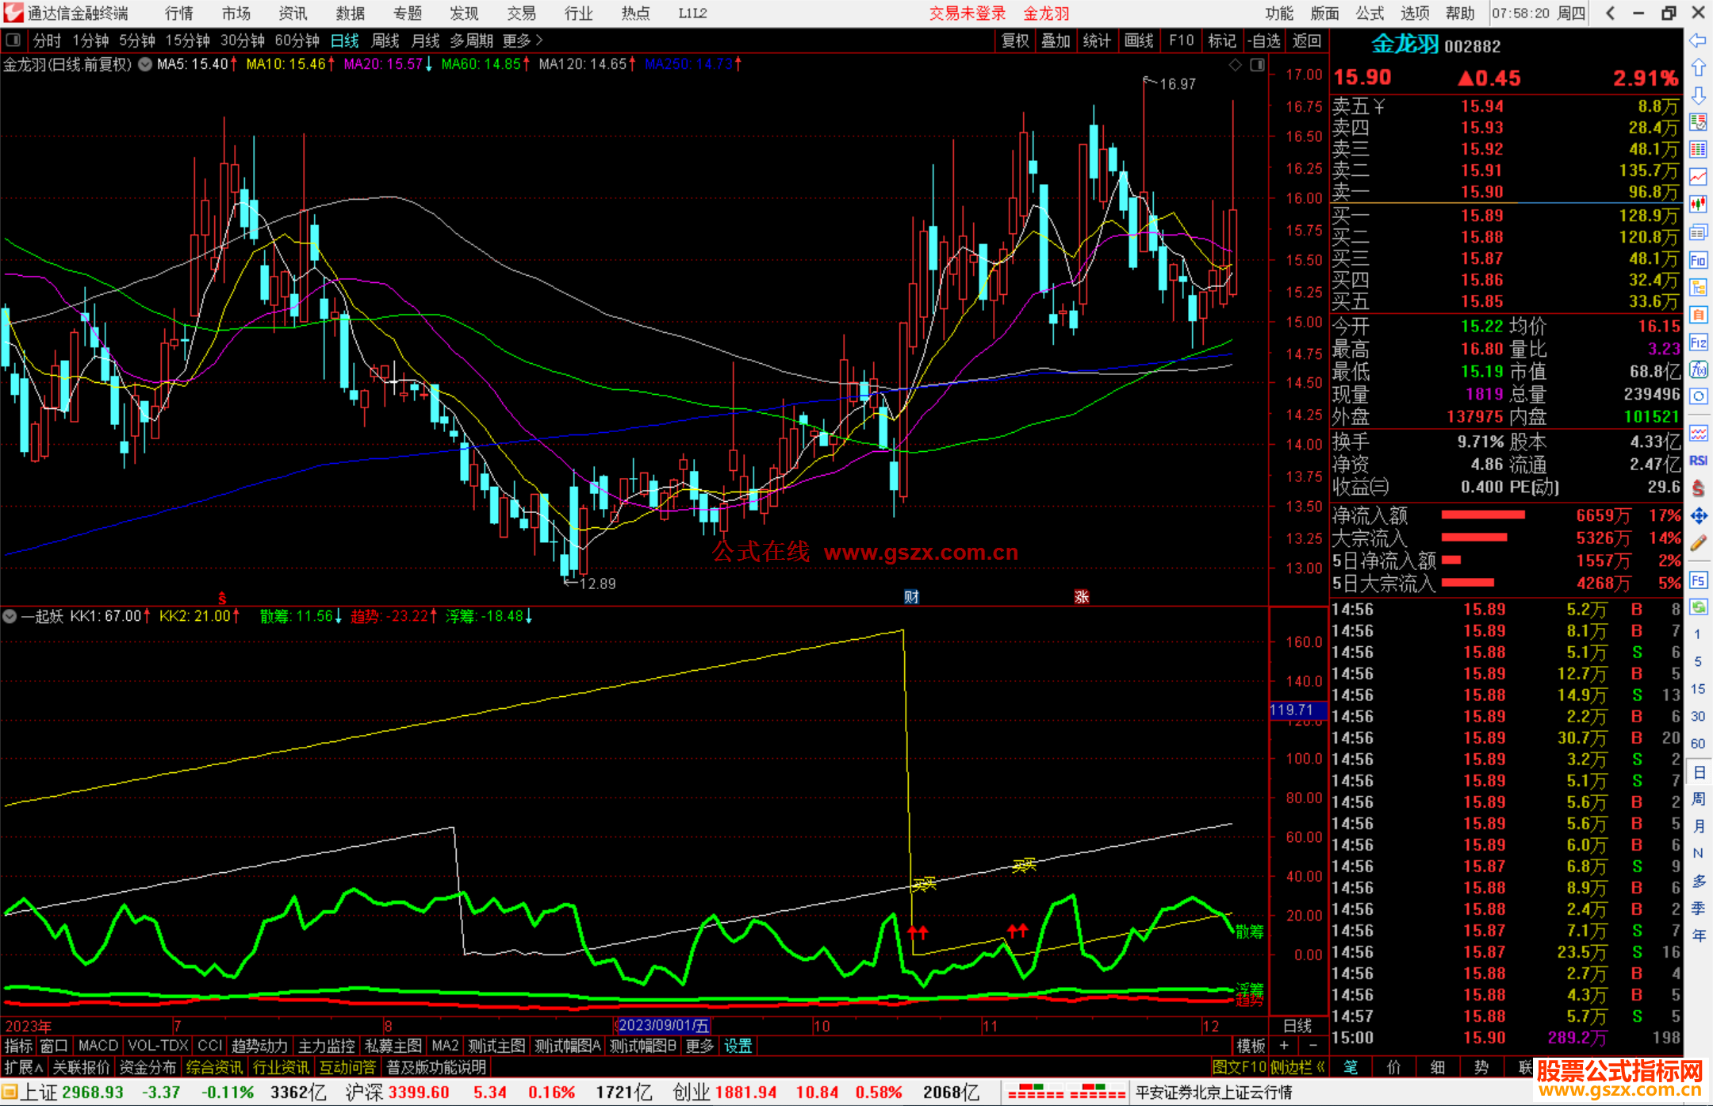Image resolution: width=1713 pixels, height=1106 pixels.
Task: Click the line trend chart sidebar icon
Action: 1698,177
